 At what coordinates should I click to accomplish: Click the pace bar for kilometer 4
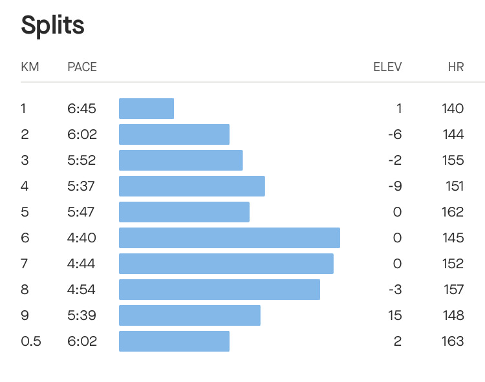[191, 186]
